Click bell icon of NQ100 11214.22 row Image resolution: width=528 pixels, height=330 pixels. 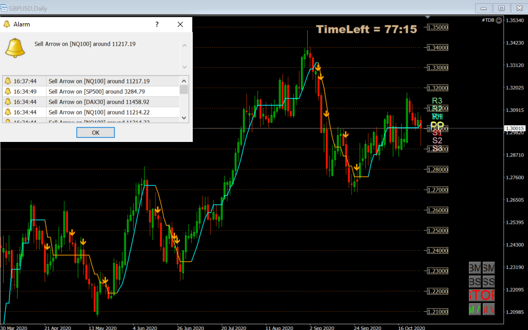pyautogui.click(x=8, y=112)
